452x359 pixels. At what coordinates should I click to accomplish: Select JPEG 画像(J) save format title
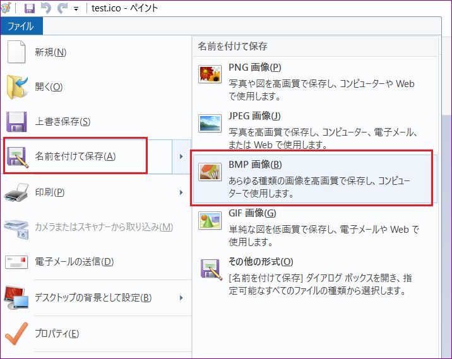[254, 116]
